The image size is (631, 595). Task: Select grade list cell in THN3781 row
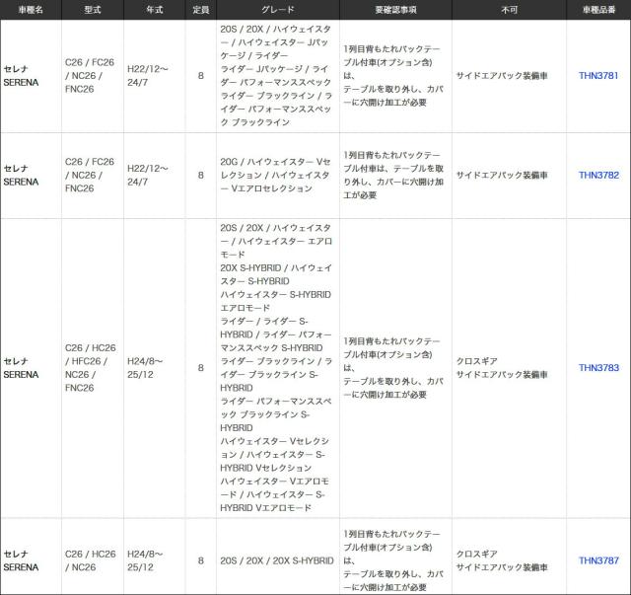pos(276,76)
